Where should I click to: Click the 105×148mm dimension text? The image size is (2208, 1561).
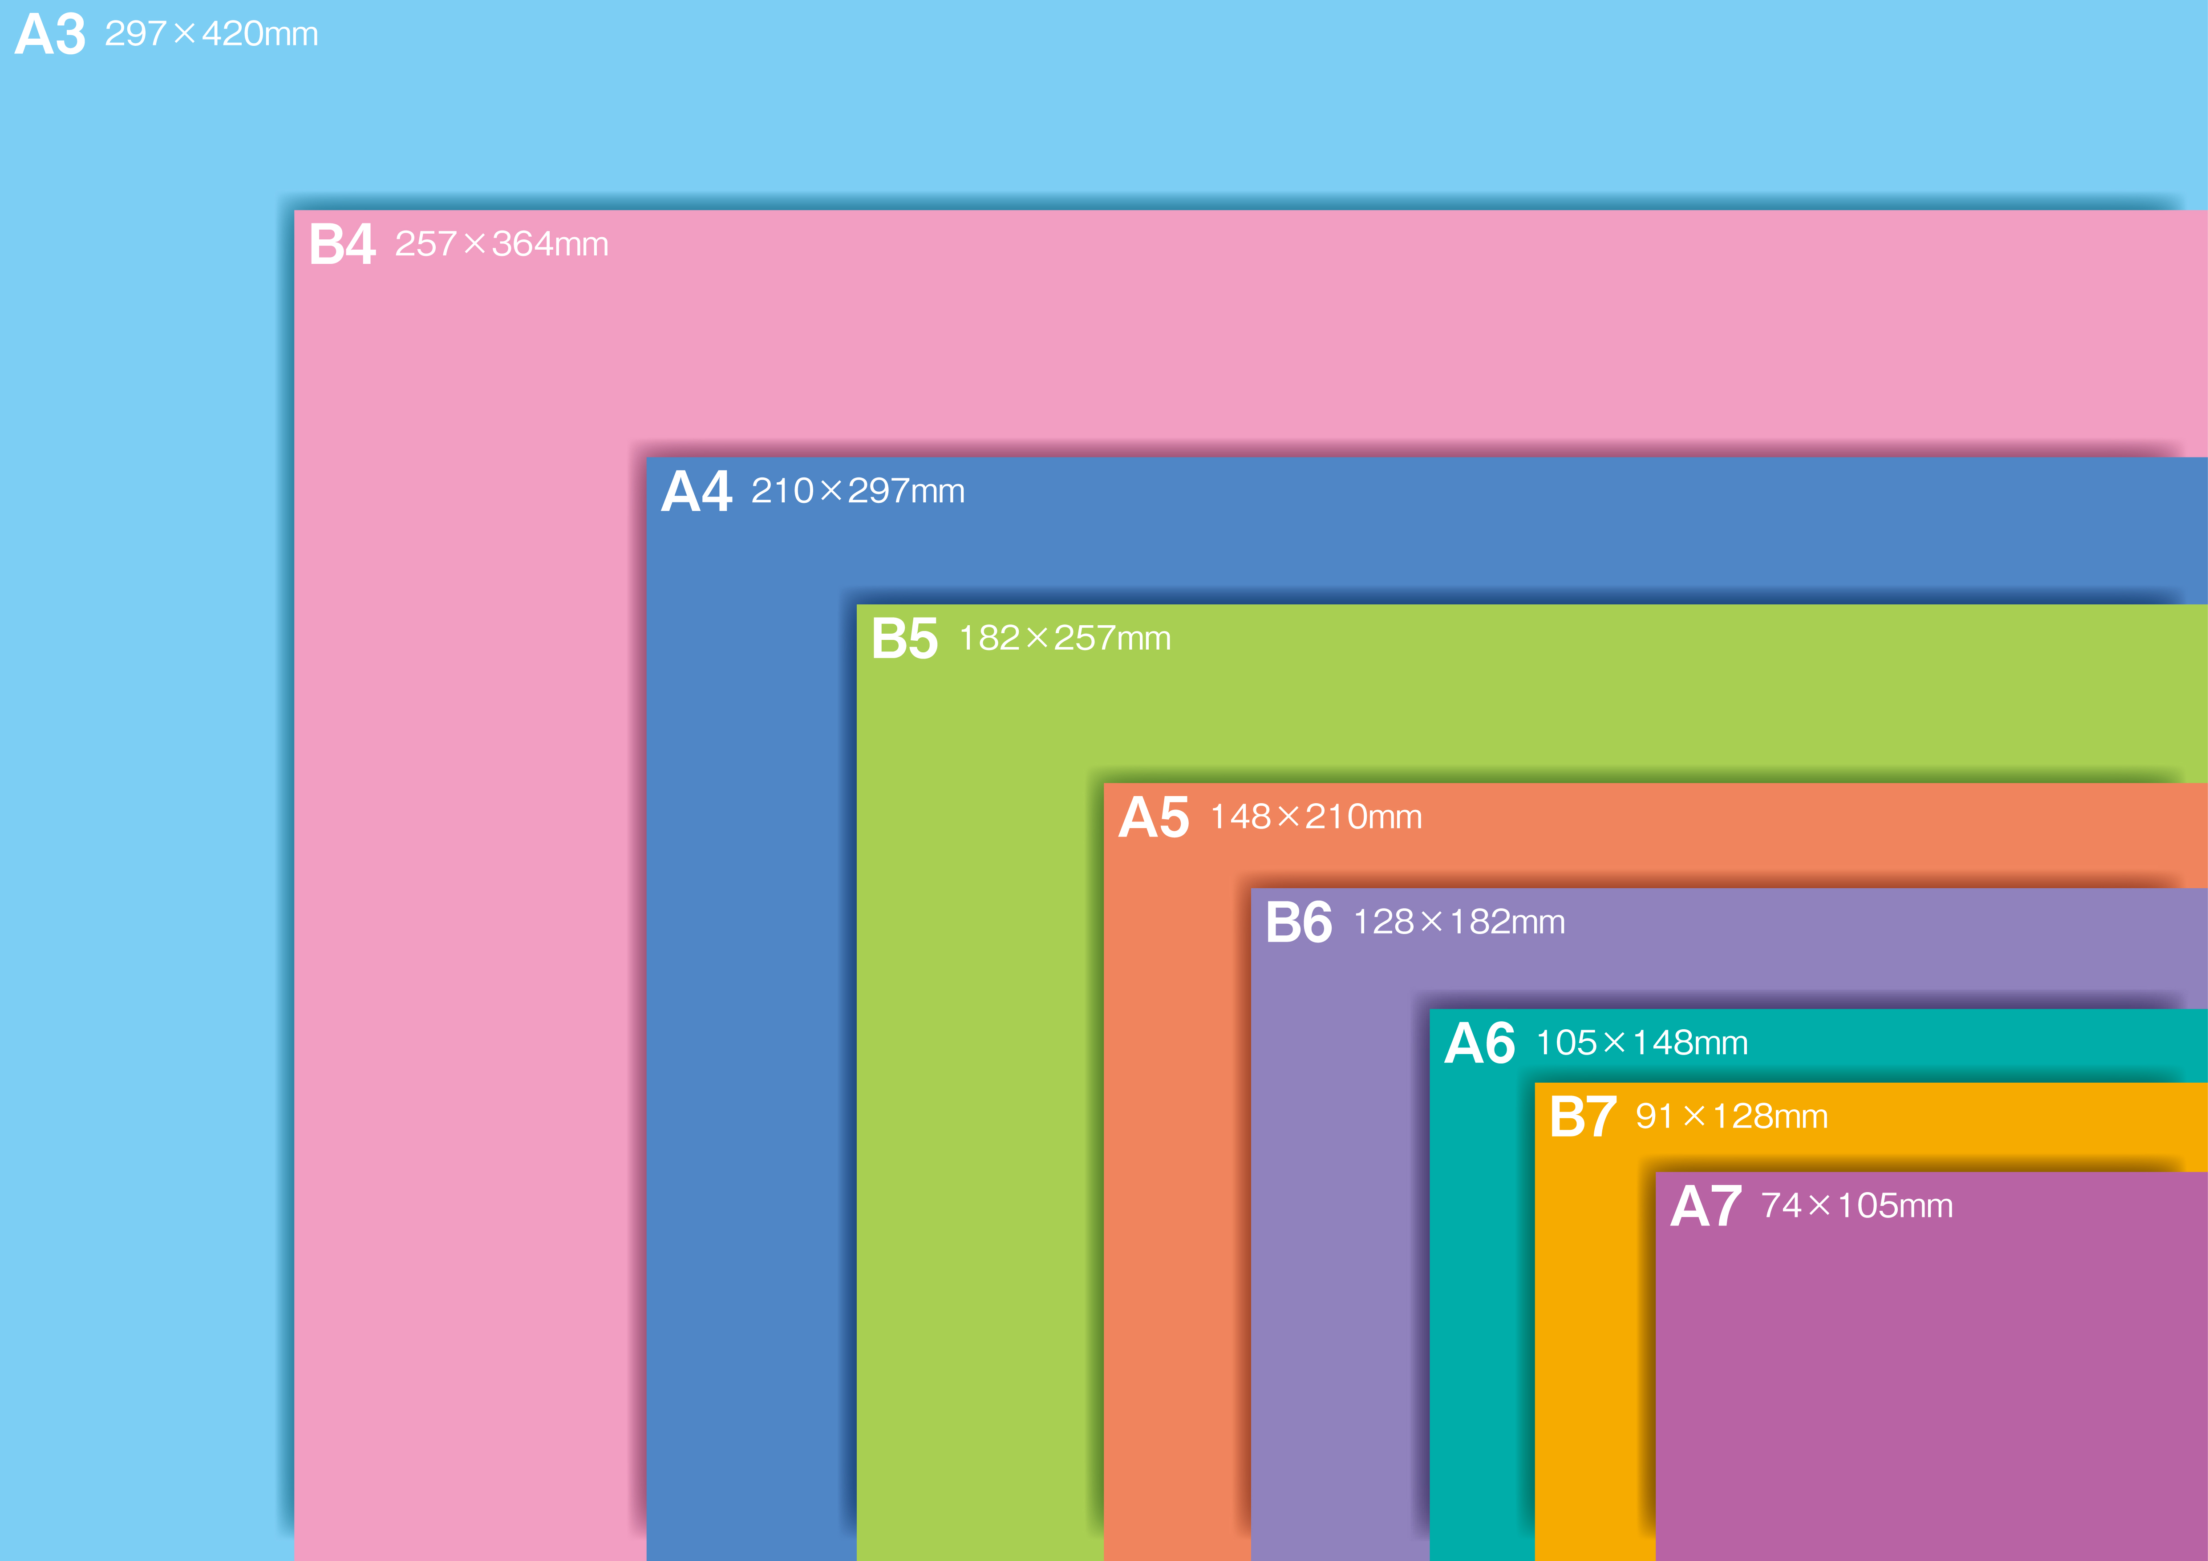(x=1641, y=1043)
